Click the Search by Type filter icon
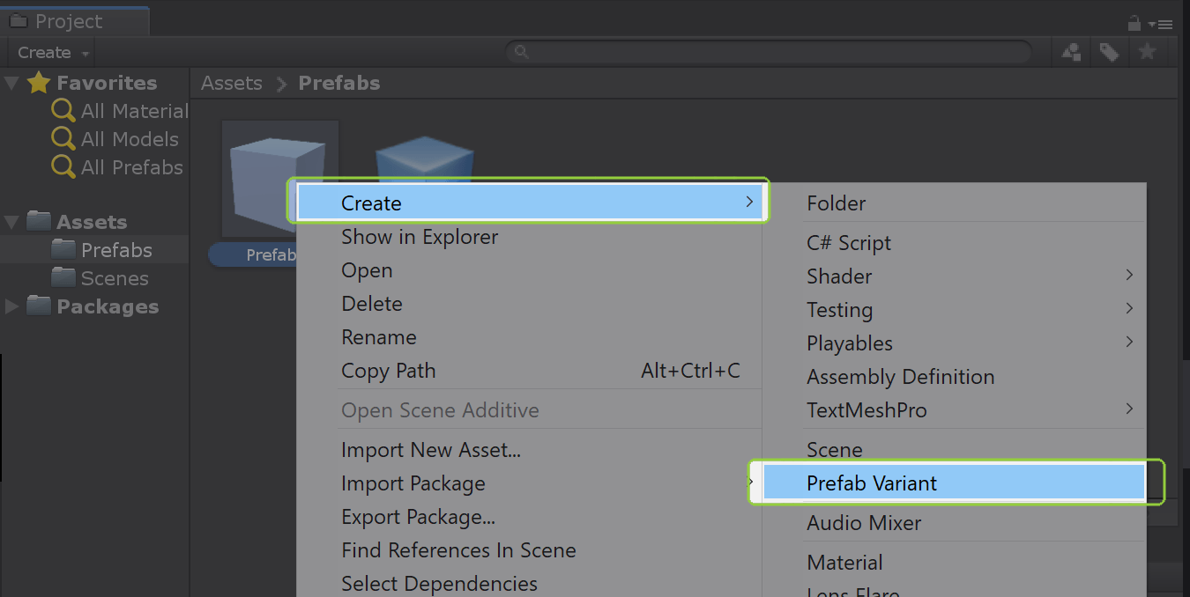Image resolution: width=1190 pixels, height=597 pixels. click(x=1072, y=53)
